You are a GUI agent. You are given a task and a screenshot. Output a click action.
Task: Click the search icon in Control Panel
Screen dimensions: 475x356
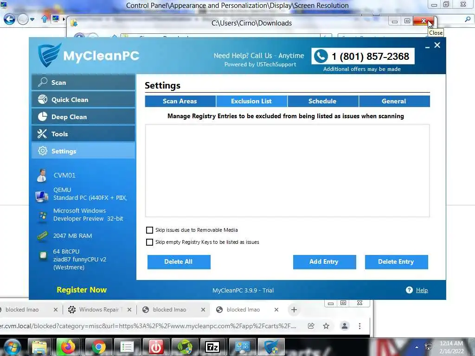click(x=468, y=19)
